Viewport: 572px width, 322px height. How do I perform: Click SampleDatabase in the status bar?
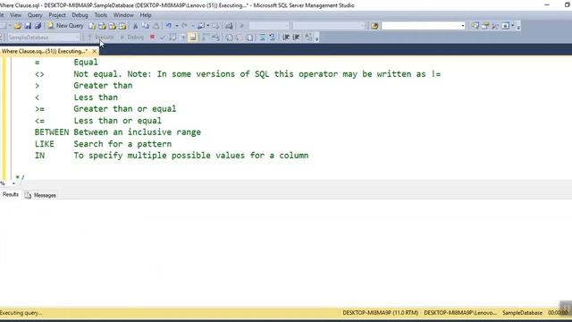coord(522,313)
